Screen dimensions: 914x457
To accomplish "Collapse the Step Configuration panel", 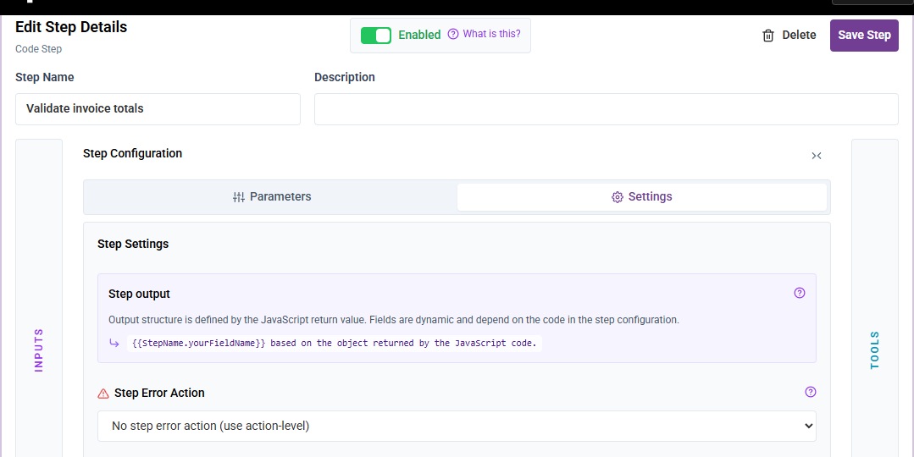I will tap(816, 156).
